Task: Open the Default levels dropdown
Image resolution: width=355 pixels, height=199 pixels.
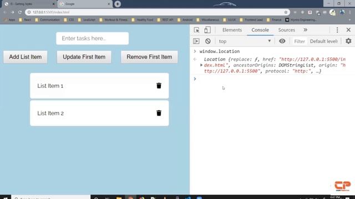Action: [x=324, y=41]
